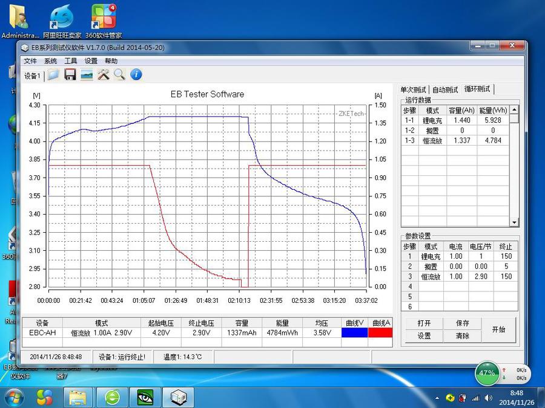Screen dimensions: 545x408
Task: Open the colorful pinwheel taskbar app
Action: coord(45,398)
